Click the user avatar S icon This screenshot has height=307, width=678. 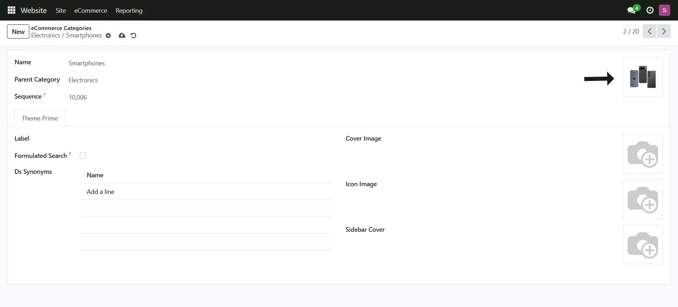(x=664, y=10)
